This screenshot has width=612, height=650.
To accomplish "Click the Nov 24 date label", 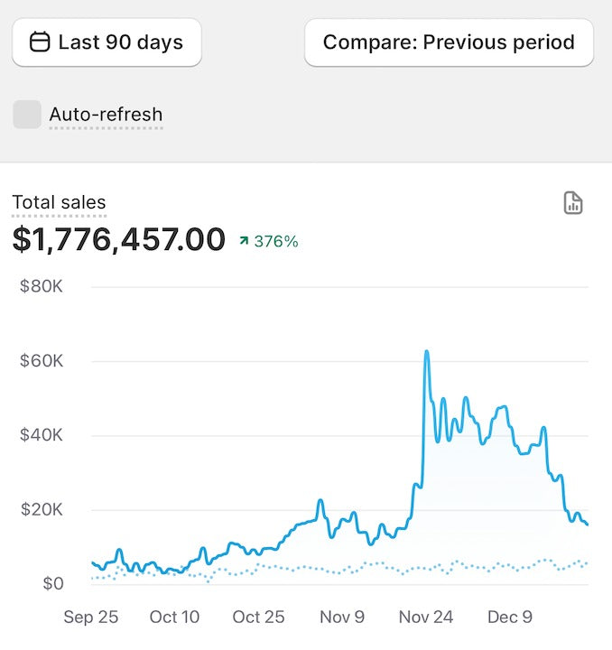I will (426, 617).
